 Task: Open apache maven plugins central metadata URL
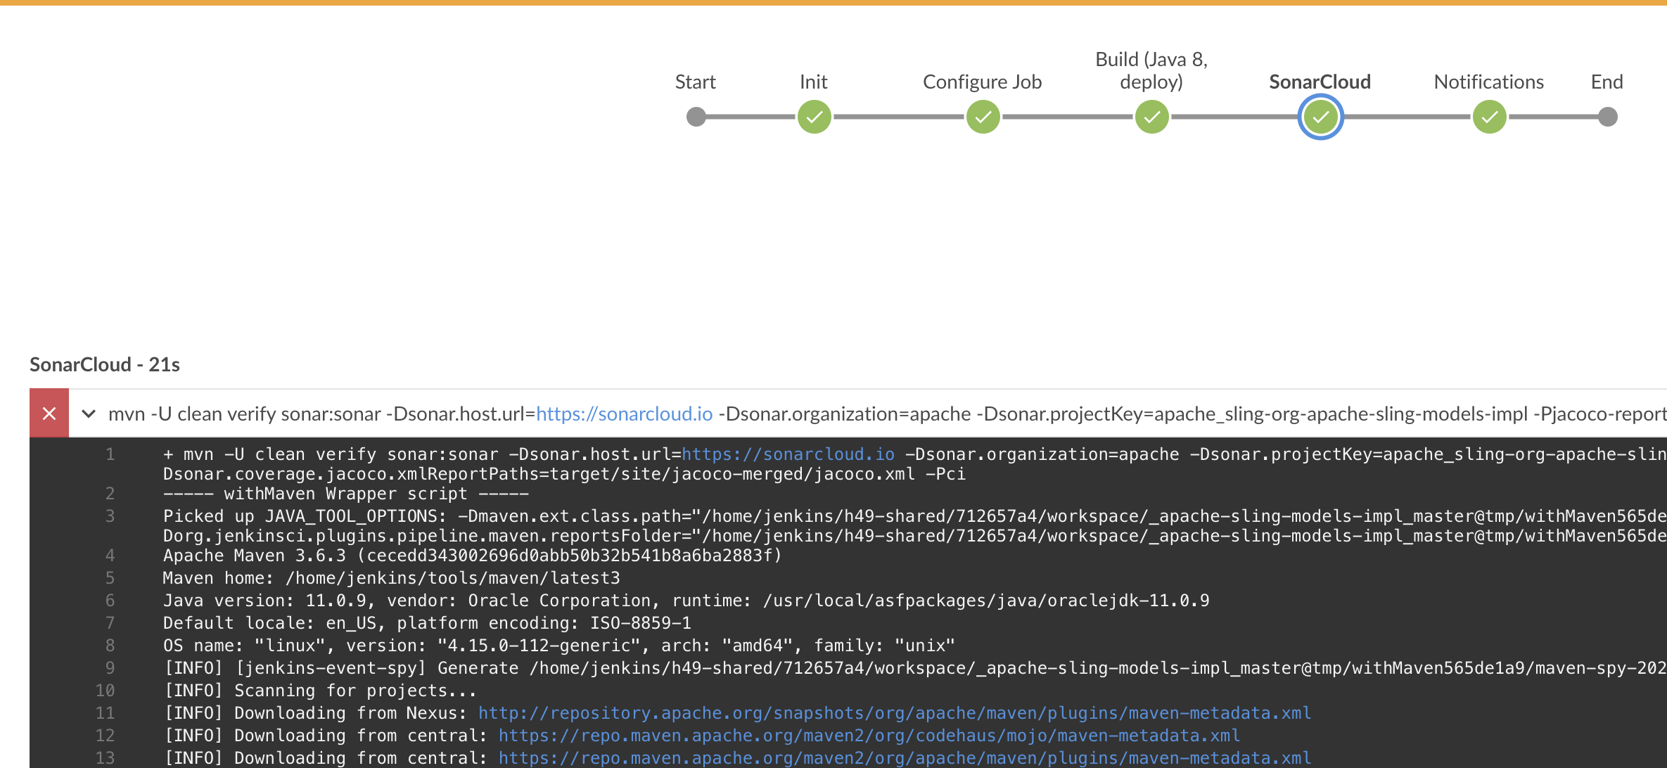(x=904, y=758)
